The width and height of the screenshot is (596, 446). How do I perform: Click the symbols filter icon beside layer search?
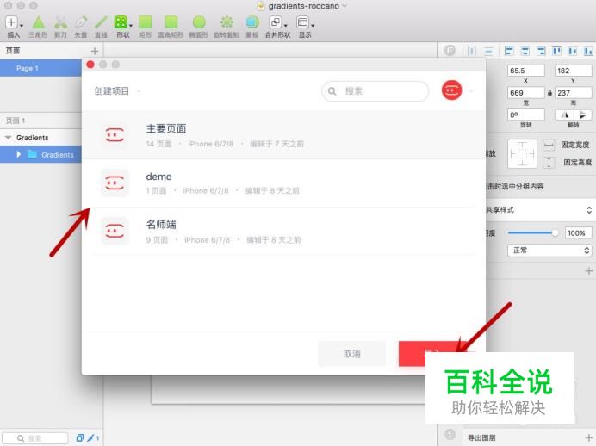80,437
